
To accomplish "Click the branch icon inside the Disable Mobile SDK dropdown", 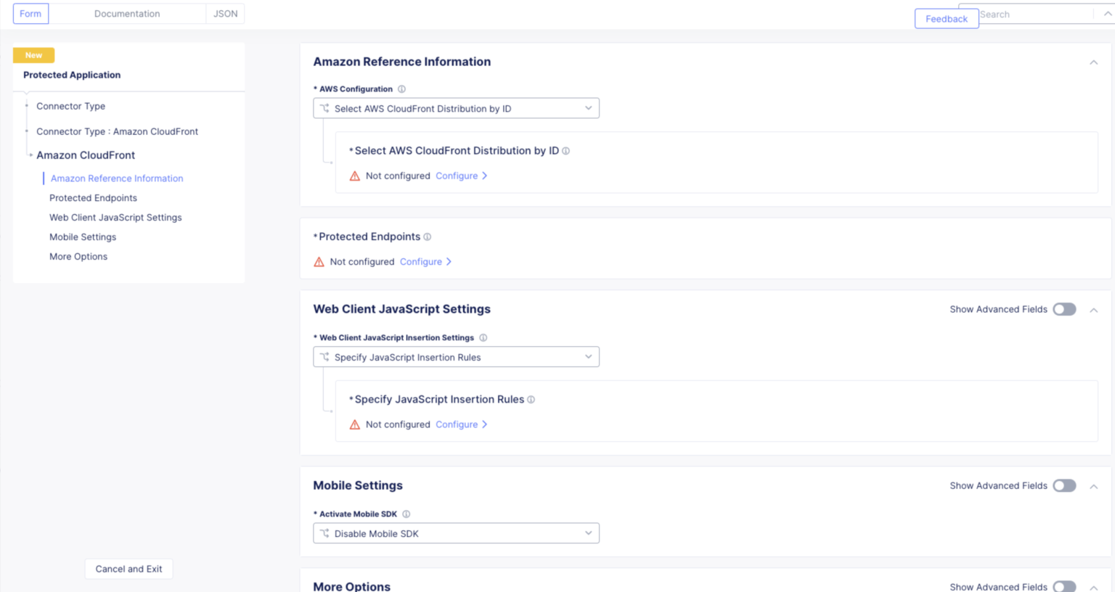I will pyautogui.click(x=324, y=533).
